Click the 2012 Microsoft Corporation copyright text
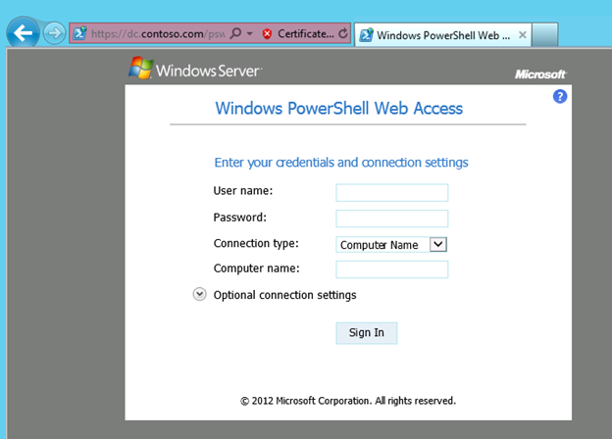 (x=348, y=401)
